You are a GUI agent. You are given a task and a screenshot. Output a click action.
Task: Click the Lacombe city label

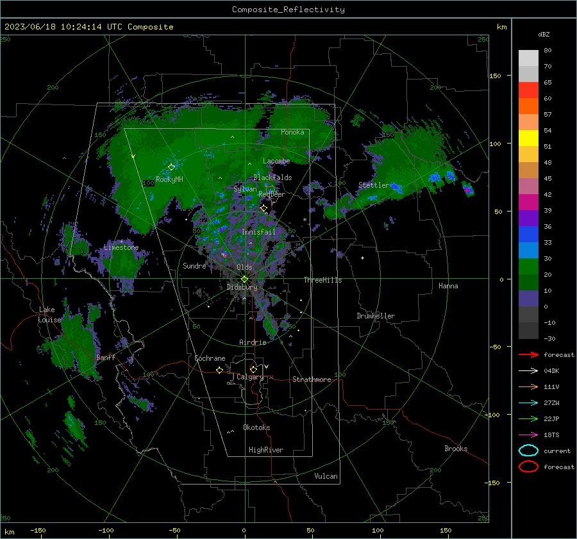pyautogui.click(x=276, y=161)
